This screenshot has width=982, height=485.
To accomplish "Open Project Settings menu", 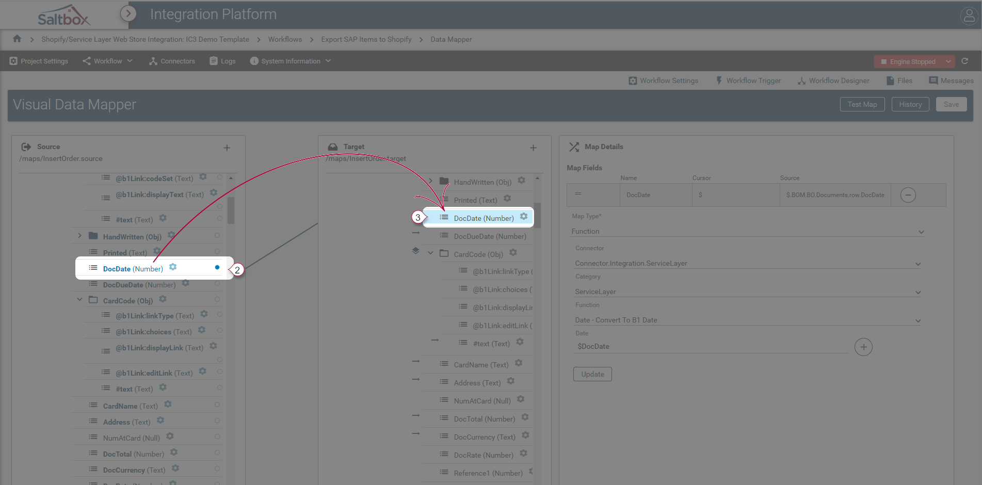I will [39, 61].
